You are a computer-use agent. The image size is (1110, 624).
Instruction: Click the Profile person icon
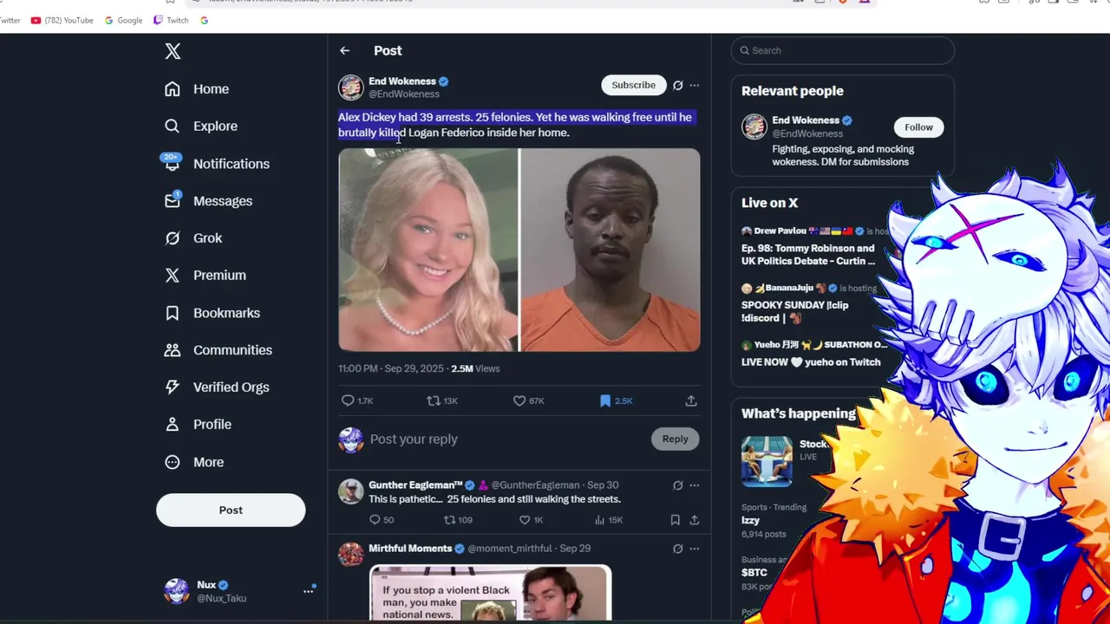tap(173, 425)
